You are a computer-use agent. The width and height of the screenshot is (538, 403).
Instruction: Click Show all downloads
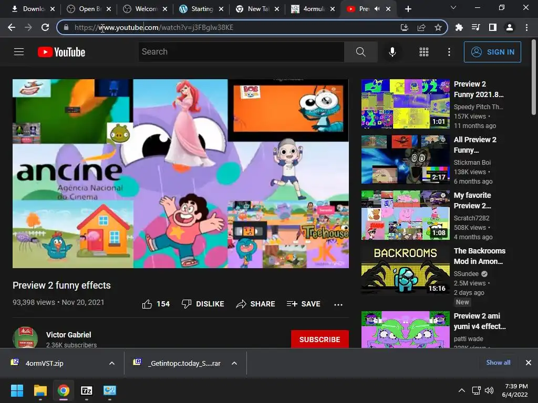tap(498, 363)
